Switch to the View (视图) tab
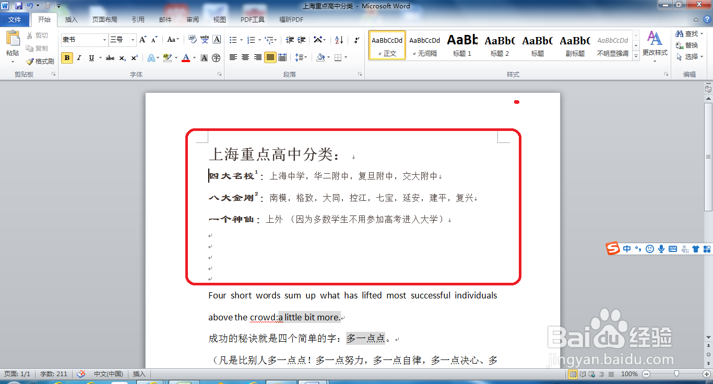Viewport: 713px width, 384px height. pos(220,20)
